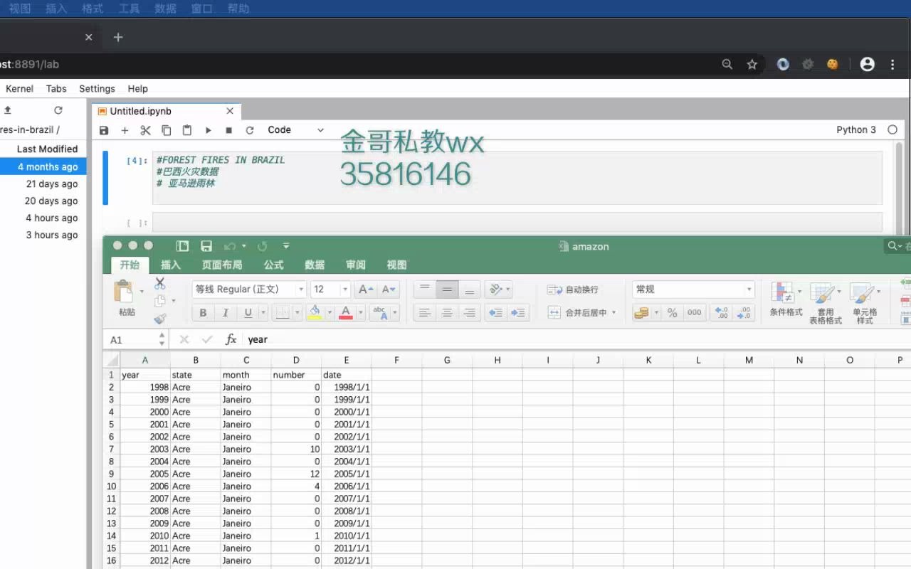Viewport: 911px width, 569px height.
Task: Increase decimal places in Excel
Action: [721, 312]
